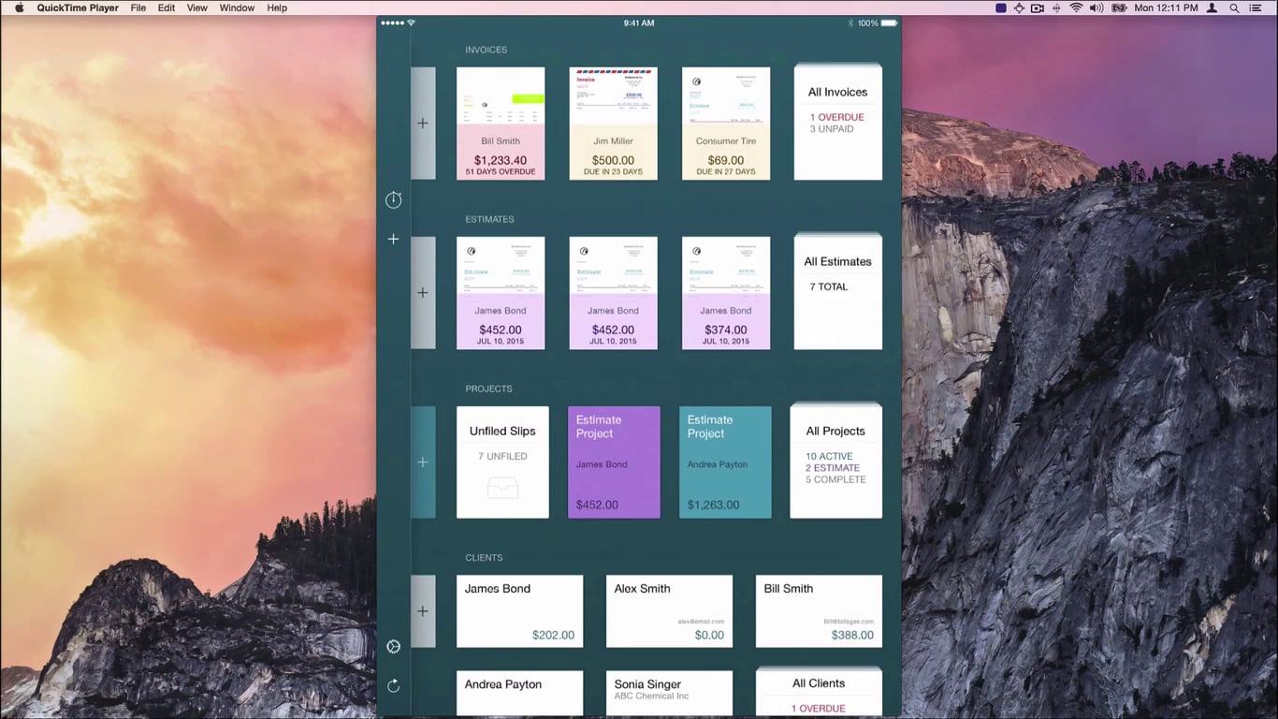1278x719 pixels.
Task: Click the menu bar clock reading Mon 12:11 PM
Action: [1166, 7]
